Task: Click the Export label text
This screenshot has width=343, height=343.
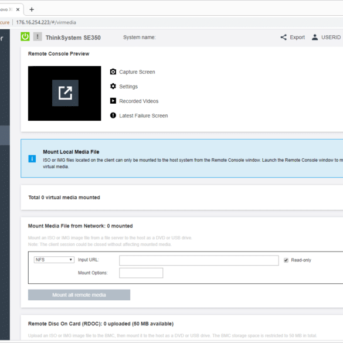Action: pyautogui.click(x=297, y=38)
